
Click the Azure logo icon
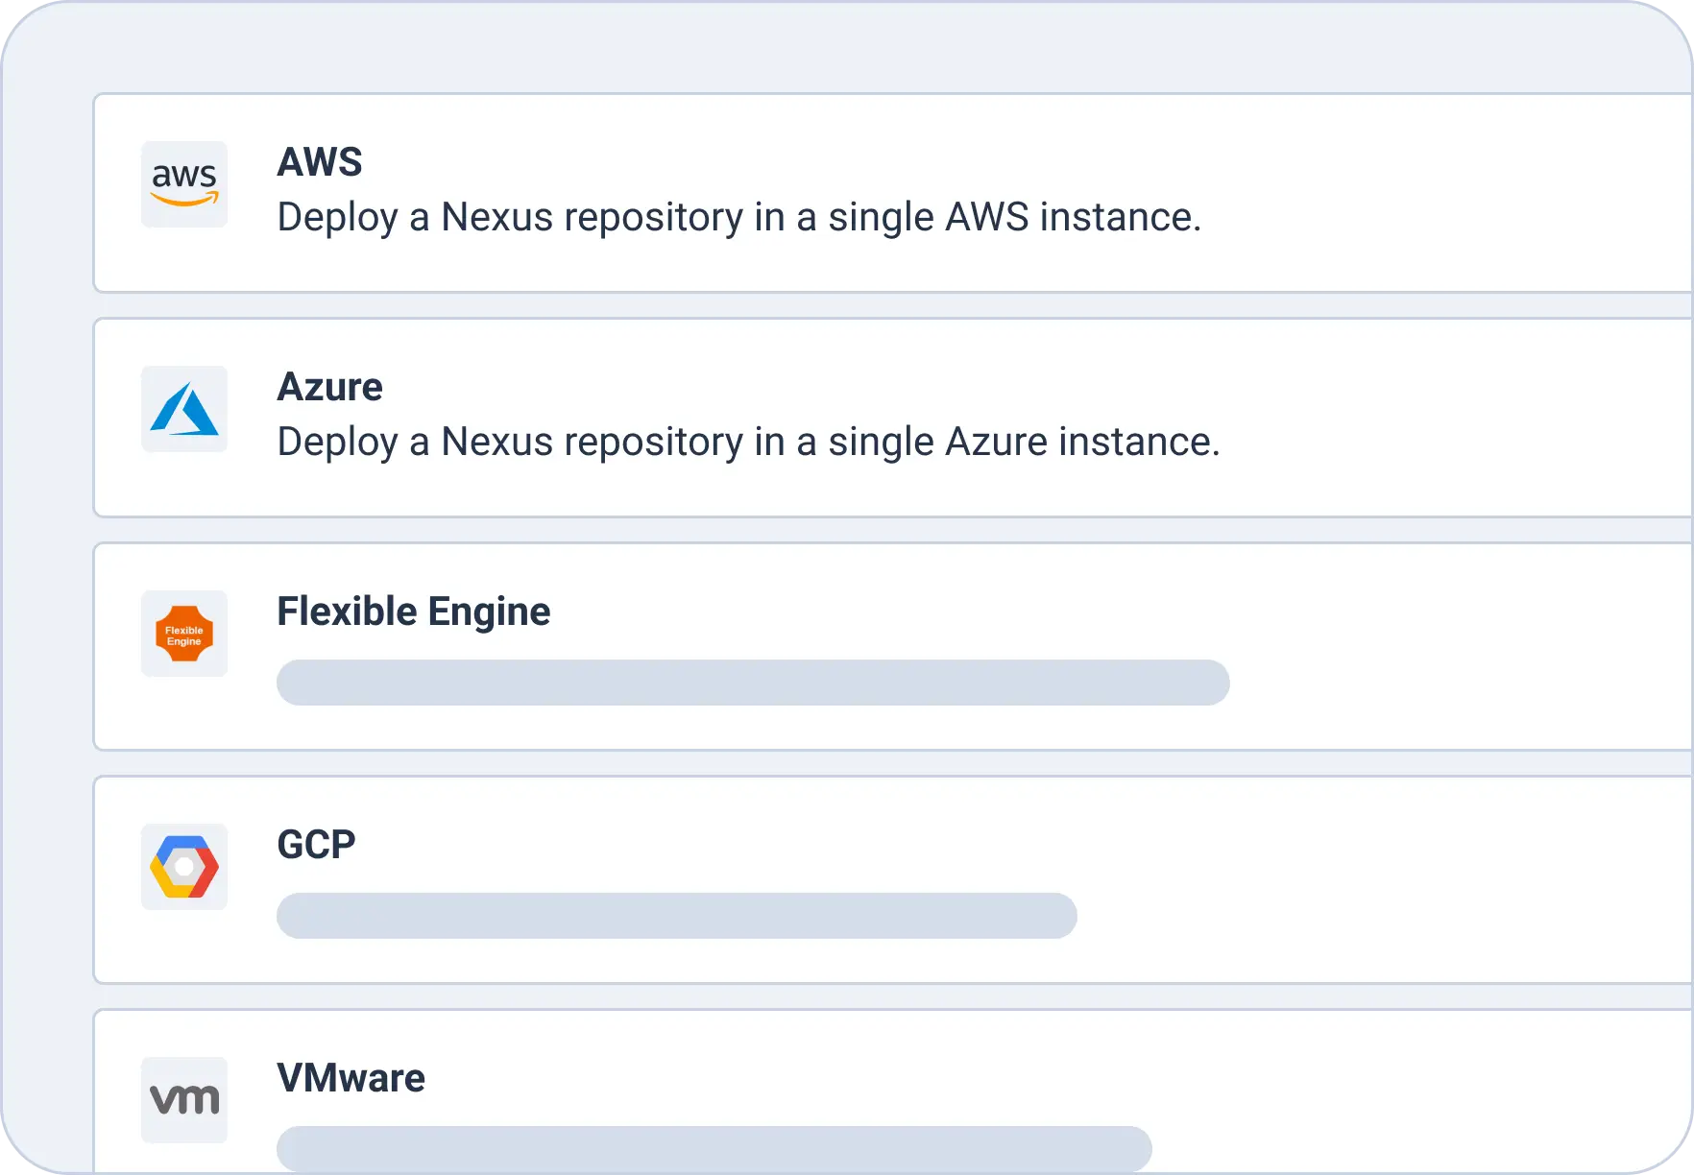[x=184, y=409]
